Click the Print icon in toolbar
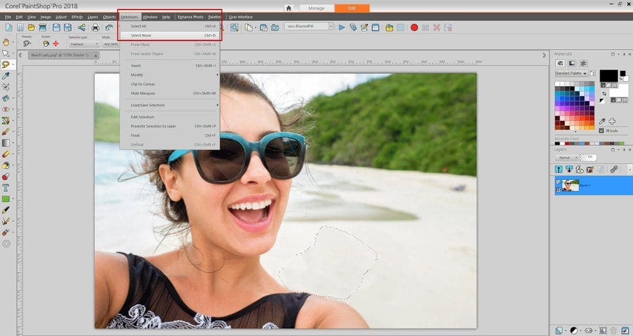Viewport: 633px width, 336px height. click(95, 27)
